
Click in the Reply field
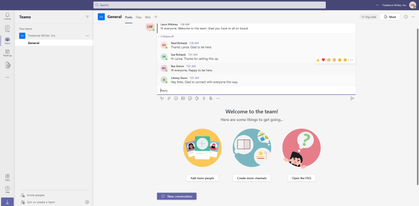point(256,90)
